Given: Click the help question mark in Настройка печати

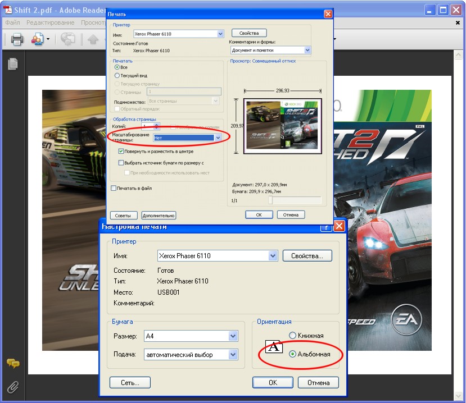Looking at the screenshot, I should pyautogui.click(x=326, y=227).
